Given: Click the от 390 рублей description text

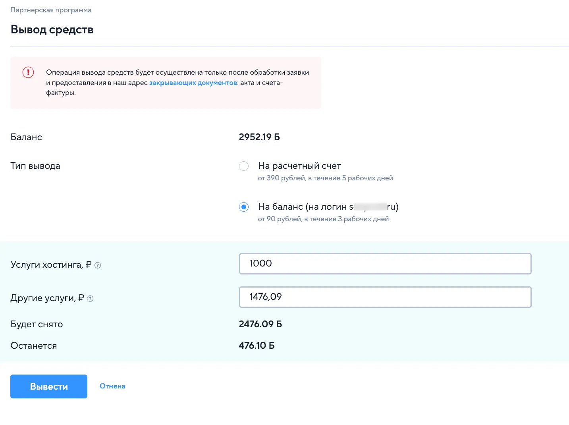Looking at the screenshot, I should click(x=325, y=178).
